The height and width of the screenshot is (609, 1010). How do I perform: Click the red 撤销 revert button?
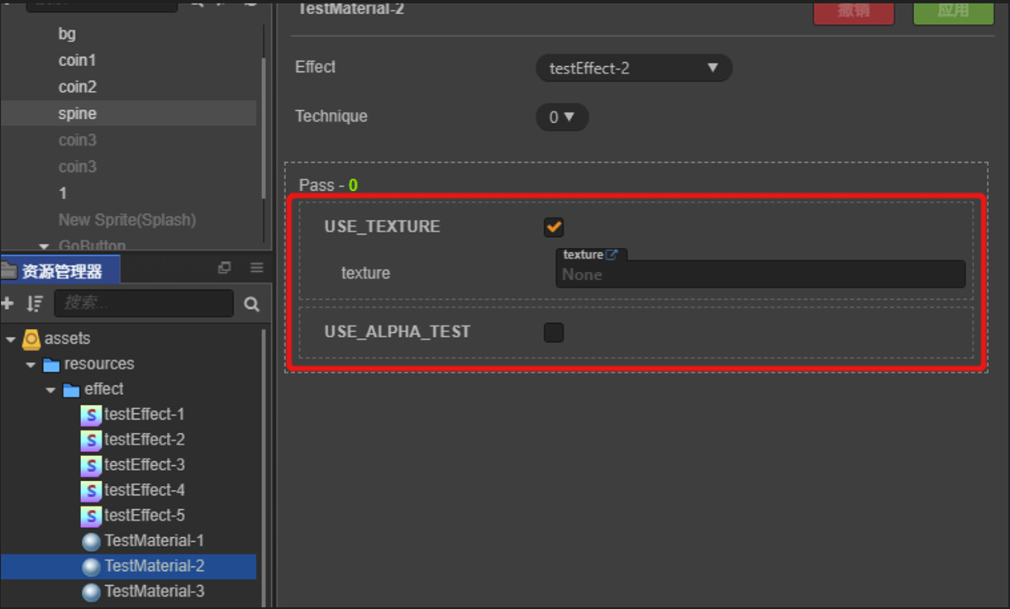tap(854, 12)
